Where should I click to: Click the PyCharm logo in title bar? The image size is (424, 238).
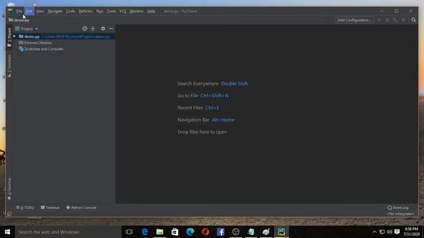click(11, 11)
